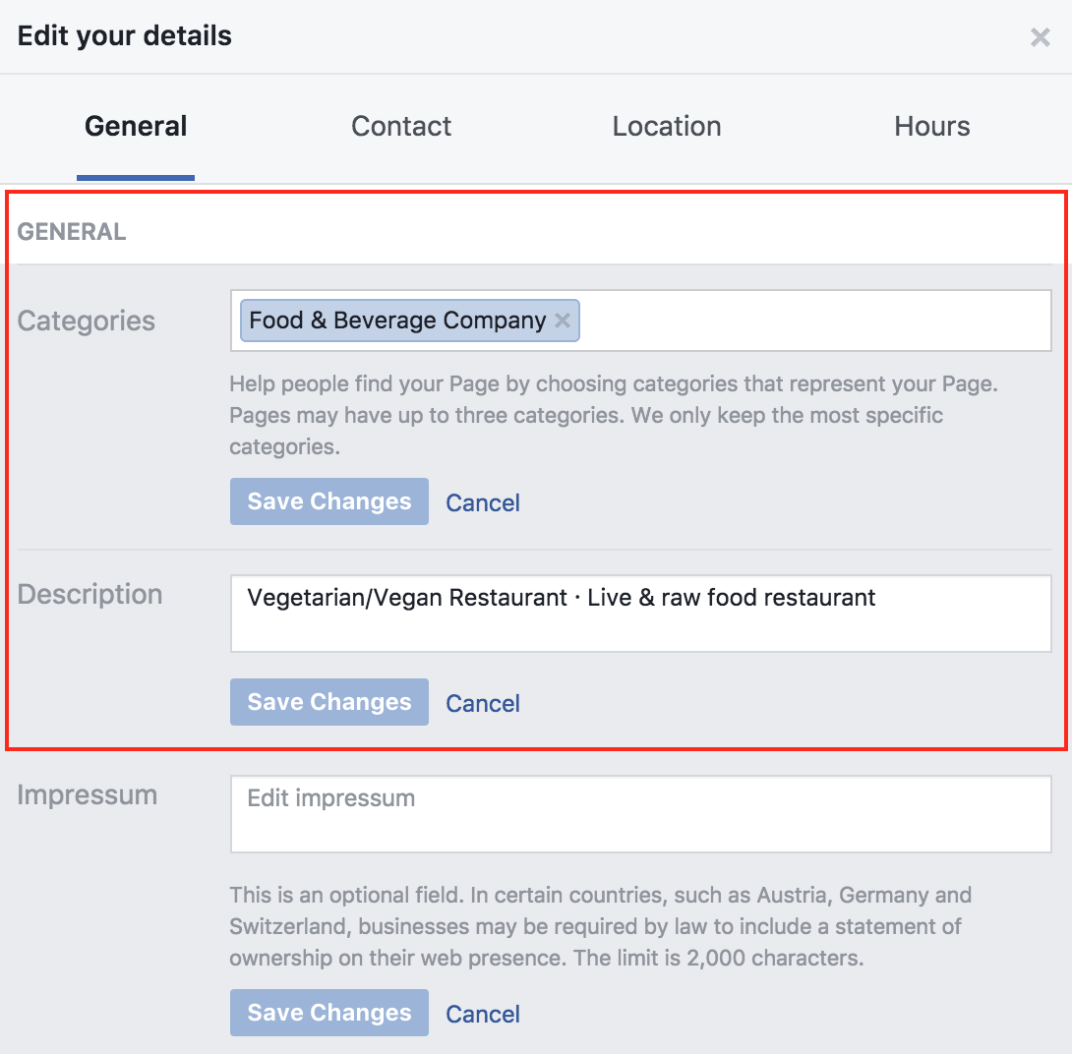Save Changes for the Description field

[328, 702]
